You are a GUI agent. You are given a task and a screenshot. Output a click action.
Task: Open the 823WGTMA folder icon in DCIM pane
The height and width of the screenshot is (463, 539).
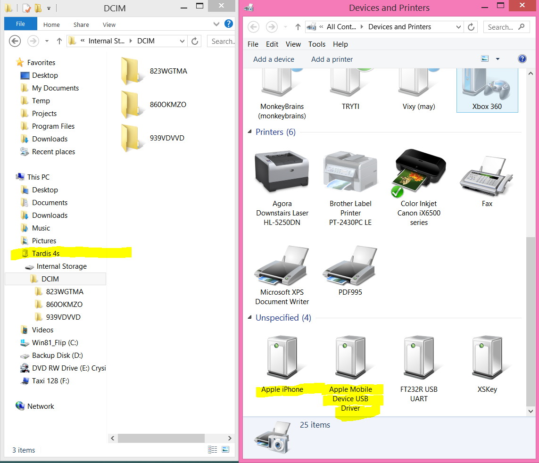pos(133,71)
